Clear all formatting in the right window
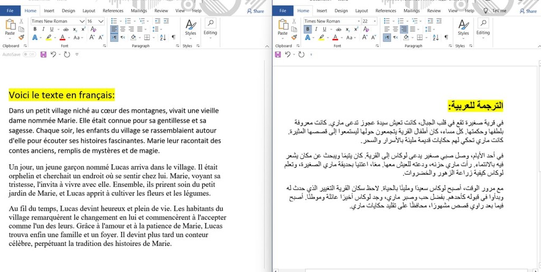The image size is (541, 272). click(366, 29)
